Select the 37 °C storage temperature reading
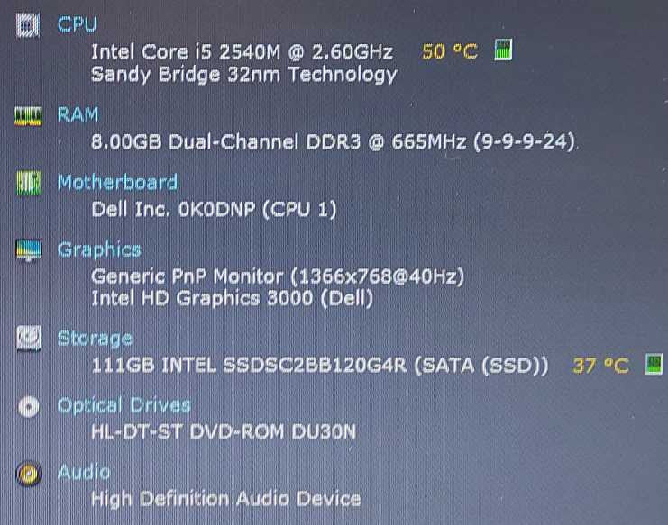The width and height of the screenshot is (668, 525). click(x=600, y=366)
